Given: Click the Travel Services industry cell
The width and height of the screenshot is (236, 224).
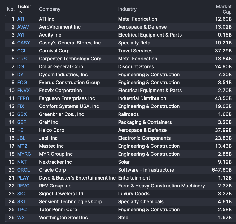Looking at the screenshot, I should 135,51.
